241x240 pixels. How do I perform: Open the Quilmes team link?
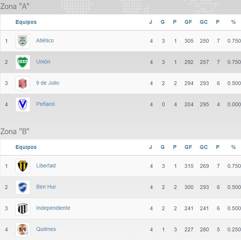[46, 229]
